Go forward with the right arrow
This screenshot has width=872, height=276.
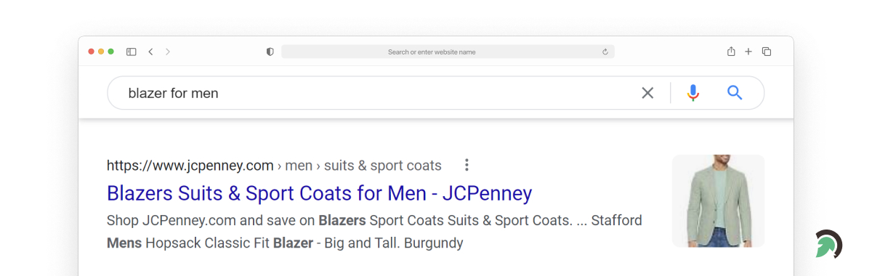[x=168, y=52]
